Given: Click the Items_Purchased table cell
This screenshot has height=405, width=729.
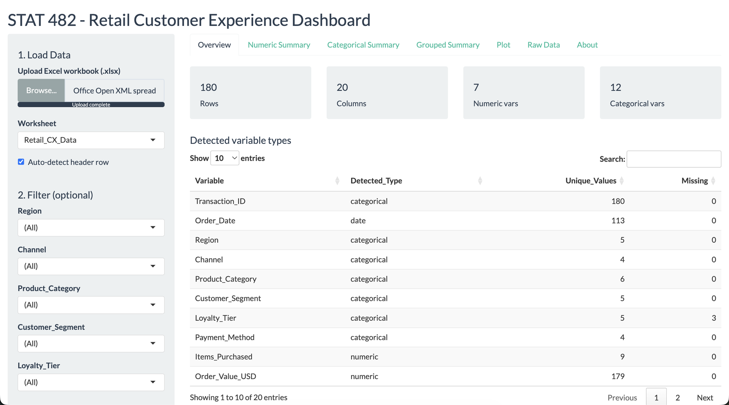Looking at the screenshot, I should pyautogui.click(x=268, y=357).
